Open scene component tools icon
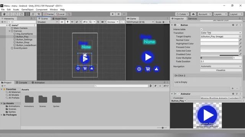245x137 pixels. 98,22
